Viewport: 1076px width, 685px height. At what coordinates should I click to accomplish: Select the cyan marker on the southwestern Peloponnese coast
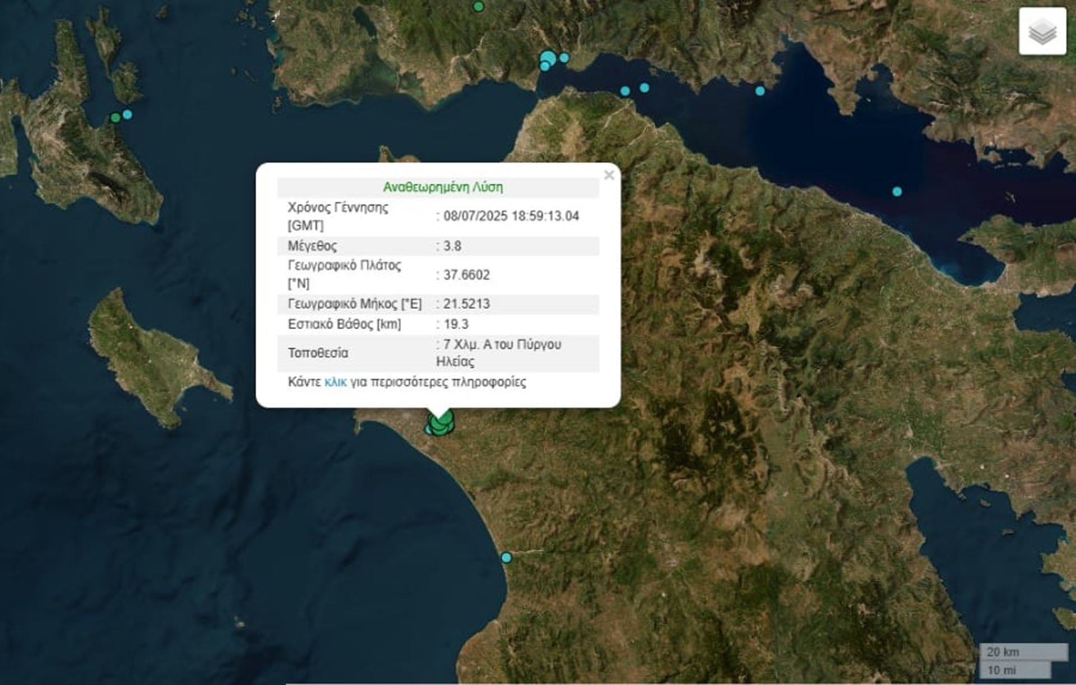(507, 558)
